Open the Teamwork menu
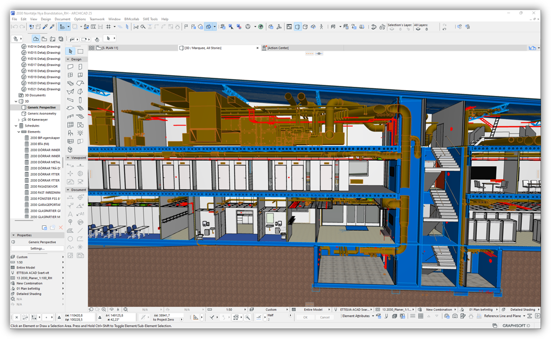551x339 pixels. point(97,19)
